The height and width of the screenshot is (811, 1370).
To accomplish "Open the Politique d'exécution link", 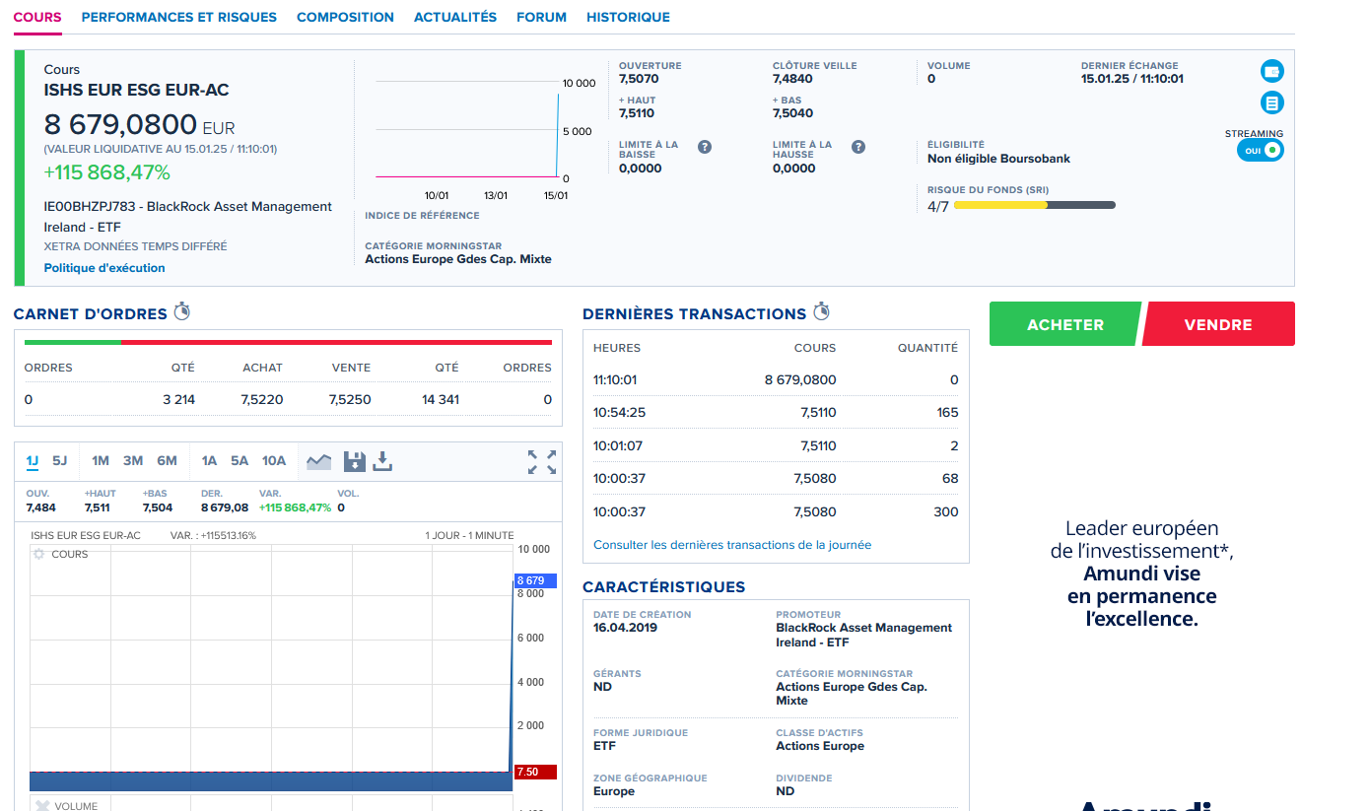I will click(104, 268).
